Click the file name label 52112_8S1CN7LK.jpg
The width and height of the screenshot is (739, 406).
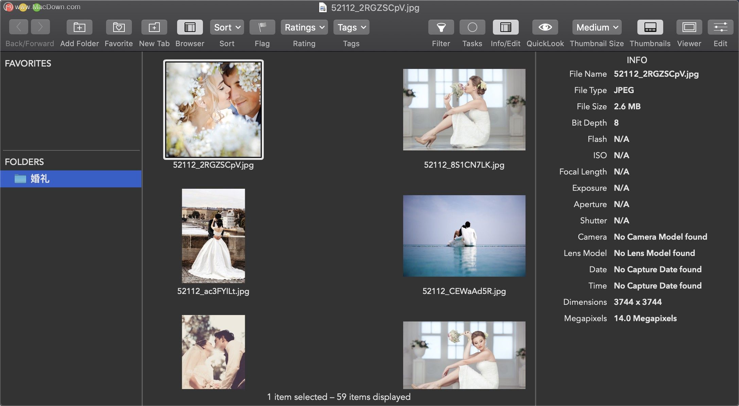pos(464,165)
